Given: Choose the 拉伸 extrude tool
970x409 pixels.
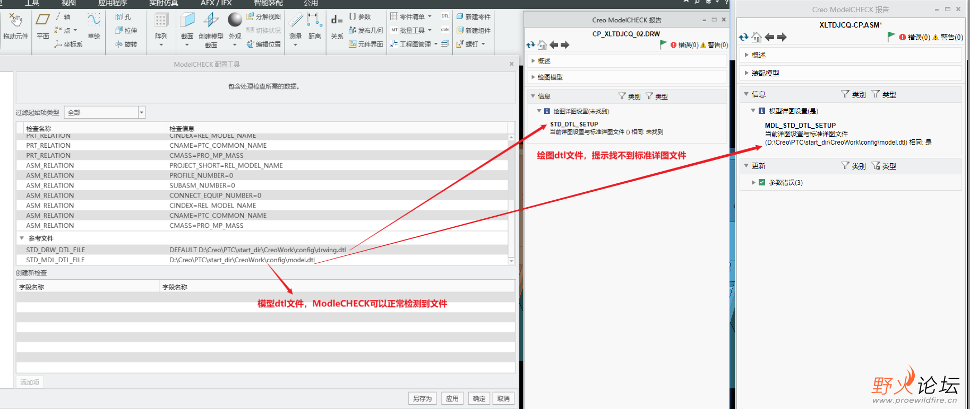Looking at the screenshot, I should point(126,30).
